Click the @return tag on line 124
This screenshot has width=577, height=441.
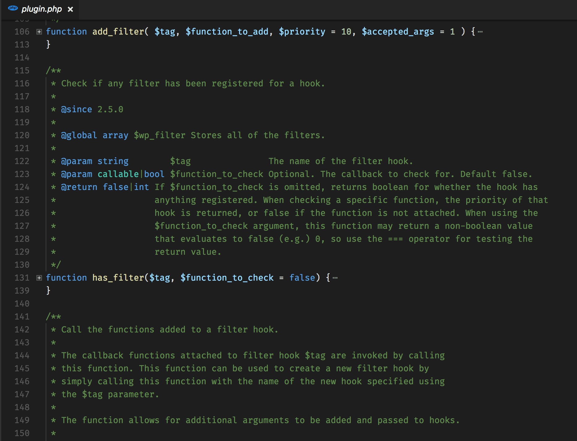click(79, 187)
